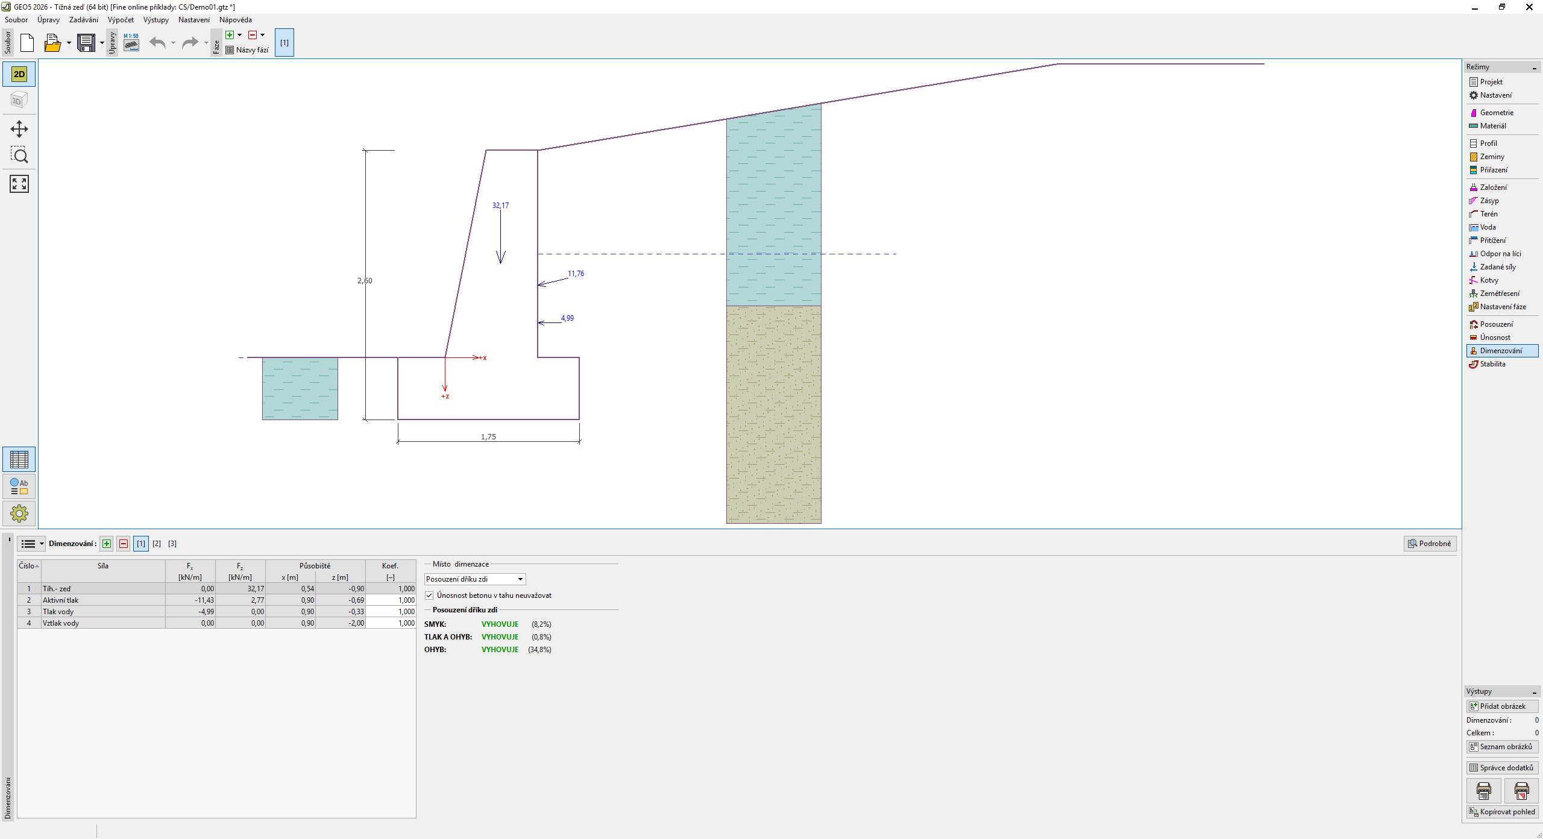The height and width of the screenshot is (839, 1543).
Task: Add a new dimensioning with green plus
Action: (107, 544)
